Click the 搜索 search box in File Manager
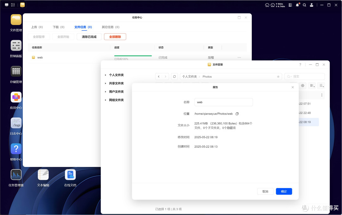Screen dimensions: 342x215 [305, 77]
